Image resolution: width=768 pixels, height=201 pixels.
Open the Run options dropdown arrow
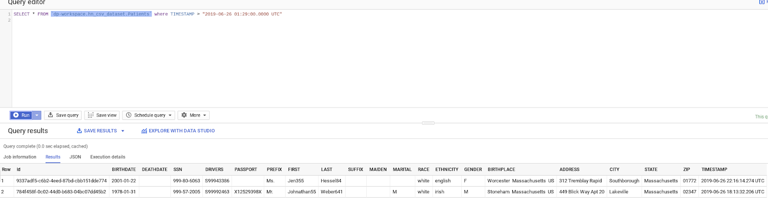click(x=36, y=115)
